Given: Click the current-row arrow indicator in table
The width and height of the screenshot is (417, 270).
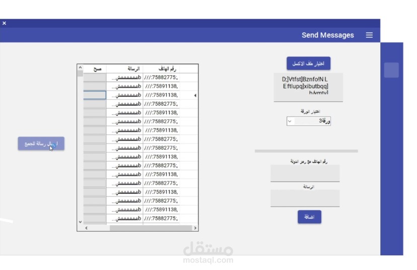Looking at the screenshot, I should point(195,95).
